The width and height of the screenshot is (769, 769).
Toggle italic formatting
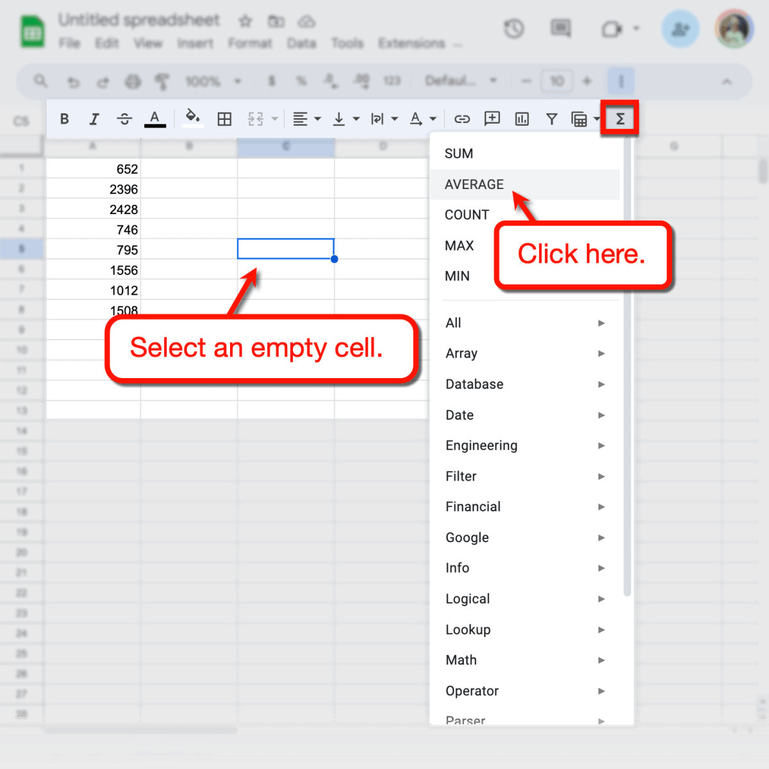click(94, 119)
